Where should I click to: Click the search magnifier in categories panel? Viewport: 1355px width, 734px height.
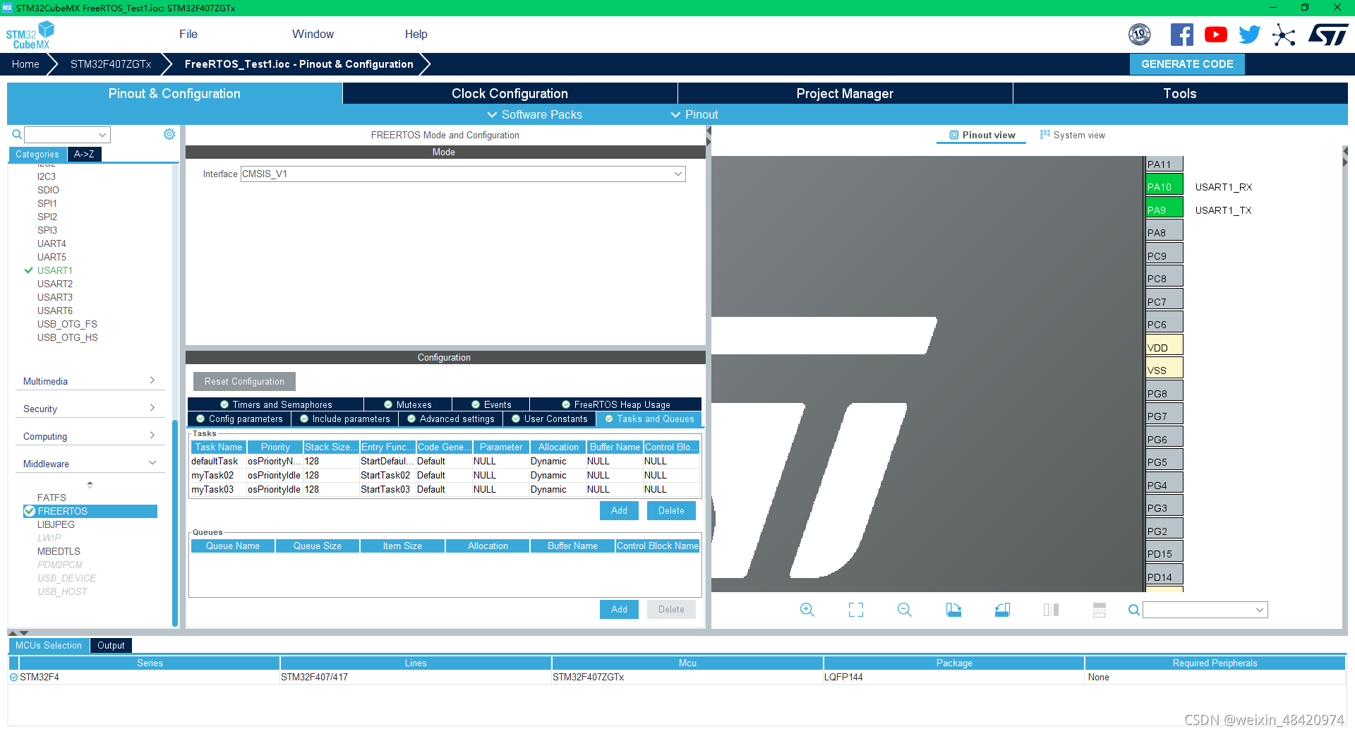tap(17, 134)
